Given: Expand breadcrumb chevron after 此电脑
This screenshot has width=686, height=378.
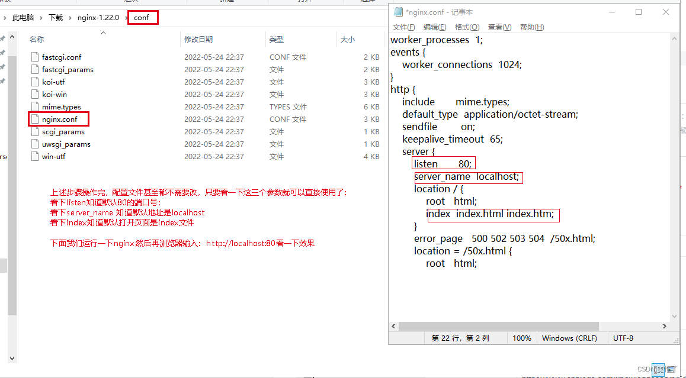Looking at the screenshot, I should (x=41, y=18).
